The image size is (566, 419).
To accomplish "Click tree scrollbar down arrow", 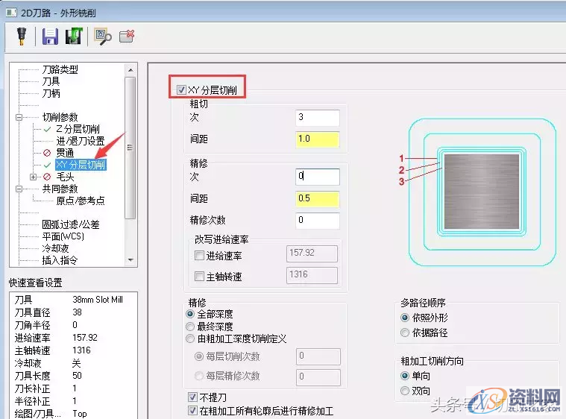I will click(131, 260).
